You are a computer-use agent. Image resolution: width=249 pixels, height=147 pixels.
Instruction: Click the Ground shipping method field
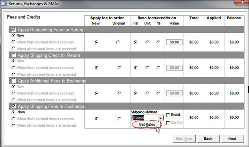pyautogui.click(x=145, y=118)
